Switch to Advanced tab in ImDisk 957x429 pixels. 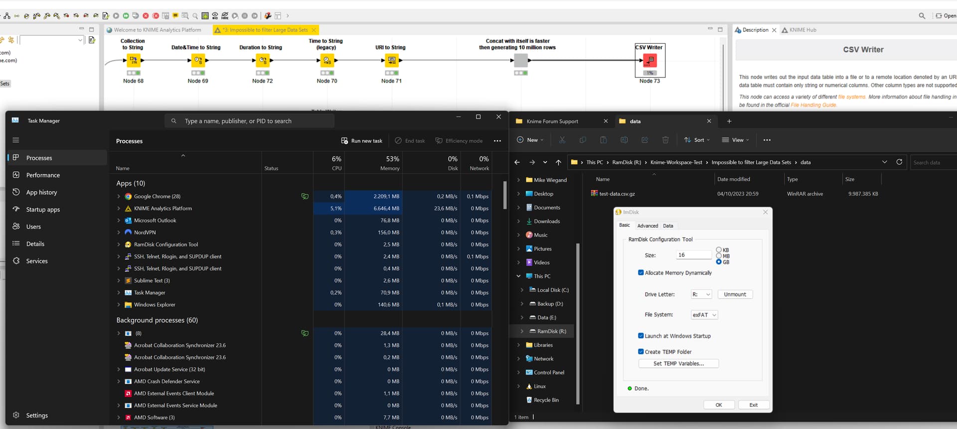(647, 226)
